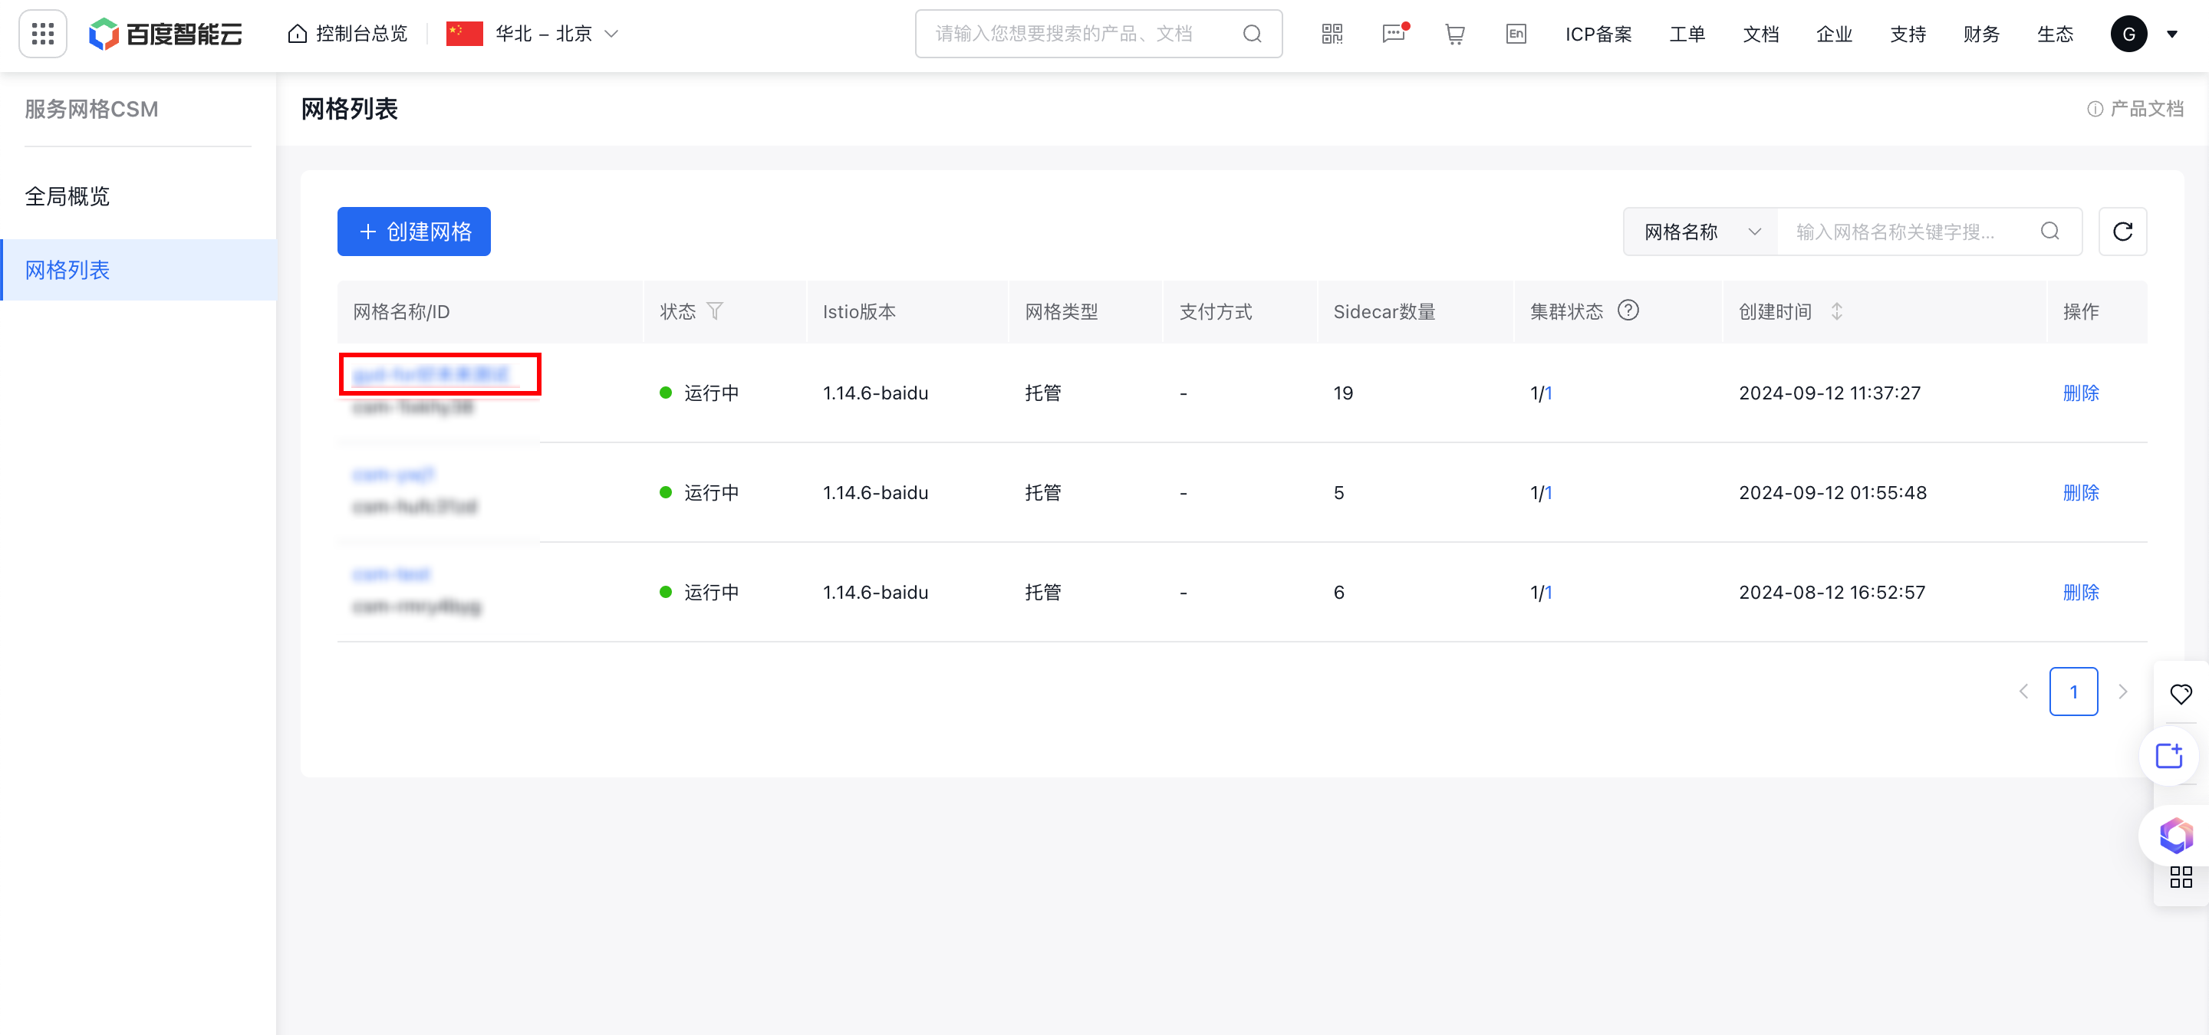Open the second row mesh name link
The height and width of the screenshot is (1035, 2209).
[393, 475]
